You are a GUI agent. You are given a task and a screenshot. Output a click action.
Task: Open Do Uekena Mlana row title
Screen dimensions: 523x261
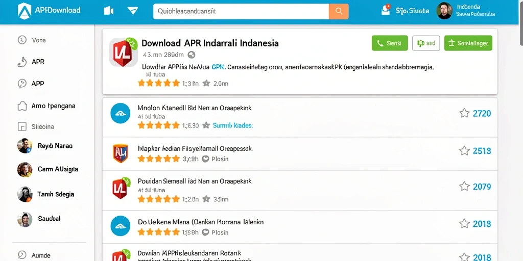(x=201, y=222)
